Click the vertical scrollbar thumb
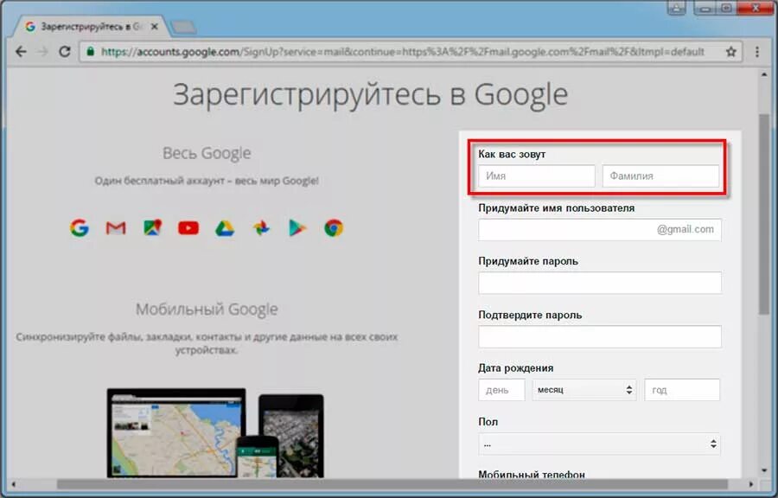This screenshot has width=778, height=498. pyautogui.click(x=764, y=214)
